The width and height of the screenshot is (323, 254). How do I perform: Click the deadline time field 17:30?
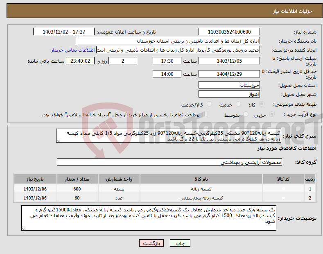tap(167, 61)
